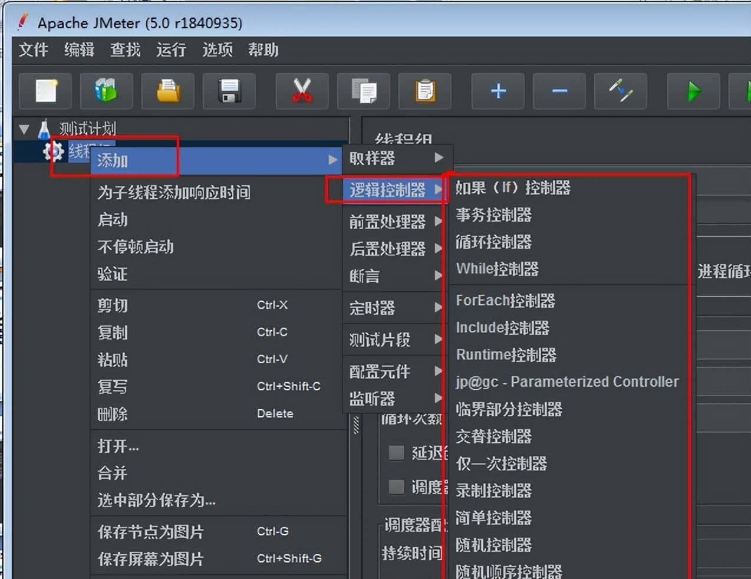Select the 线程组 gear icon in the tree
Screen dimensions: 751x579
point(53,152)
